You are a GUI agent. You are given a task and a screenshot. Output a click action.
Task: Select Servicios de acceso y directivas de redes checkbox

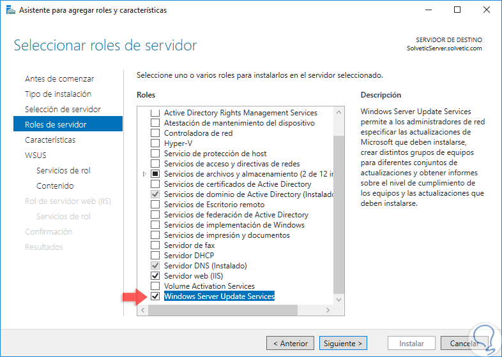click(155, 164)
